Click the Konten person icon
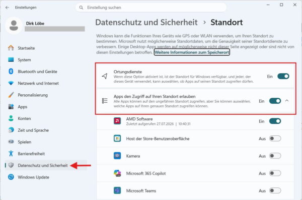Viewport: 302px width, 200px height. click(x=11, y=118)
